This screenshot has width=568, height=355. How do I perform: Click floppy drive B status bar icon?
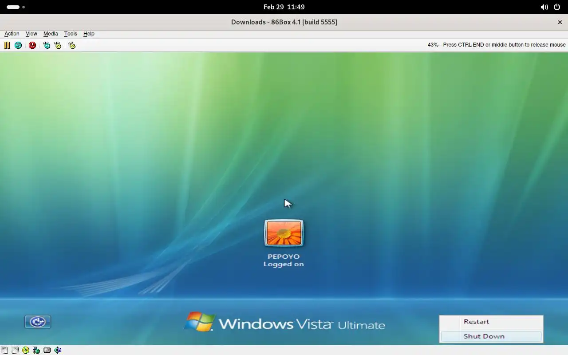tap(15, 350)
